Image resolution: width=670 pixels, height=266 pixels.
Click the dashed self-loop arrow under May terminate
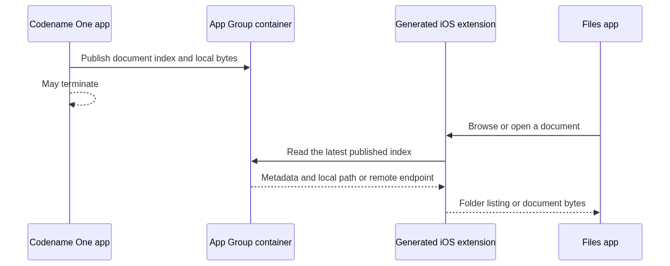click(x=82, y=99)
